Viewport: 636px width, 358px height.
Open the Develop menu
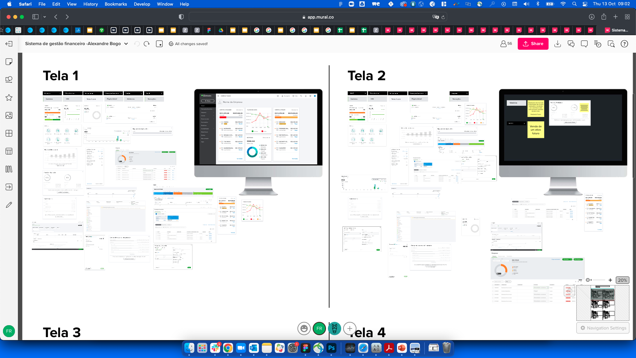(142, 4)
